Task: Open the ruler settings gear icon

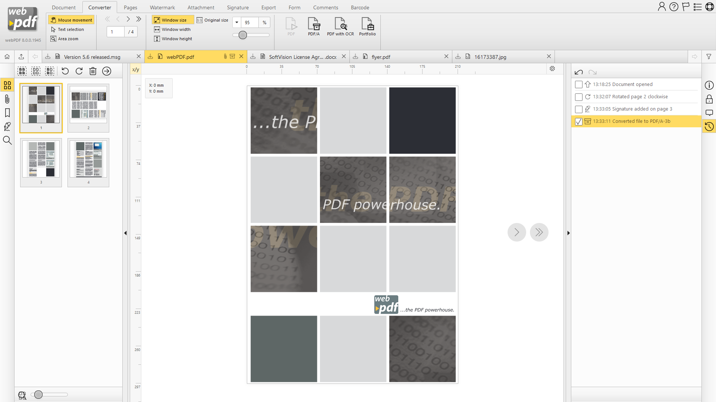Action: (x=552, y=68)
